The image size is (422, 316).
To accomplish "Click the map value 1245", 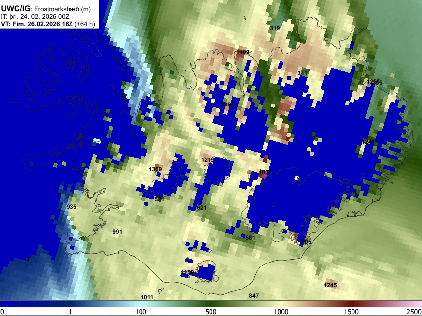I will click(330, 285).
